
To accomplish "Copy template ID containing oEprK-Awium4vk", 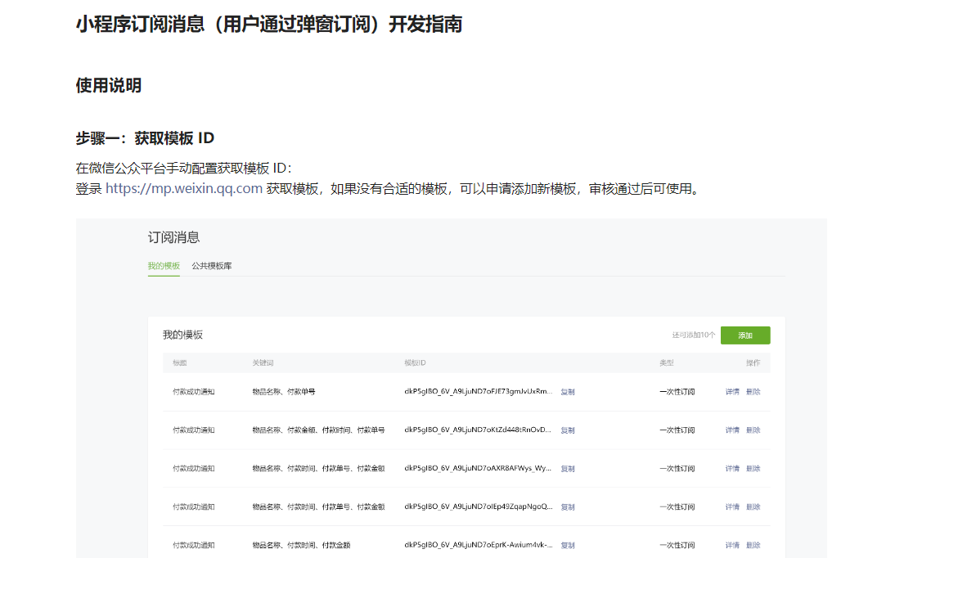I will pyautogui.click(x=568, y=546).
